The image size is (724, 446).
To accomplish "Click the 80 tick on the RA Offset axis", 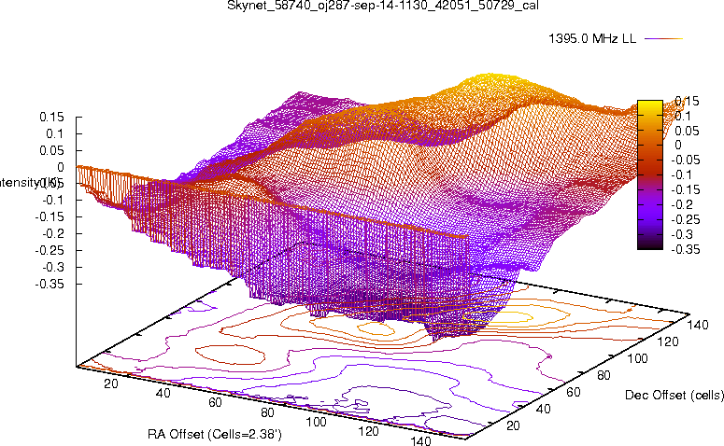I will pyautogui.click(x=267, y=412).
